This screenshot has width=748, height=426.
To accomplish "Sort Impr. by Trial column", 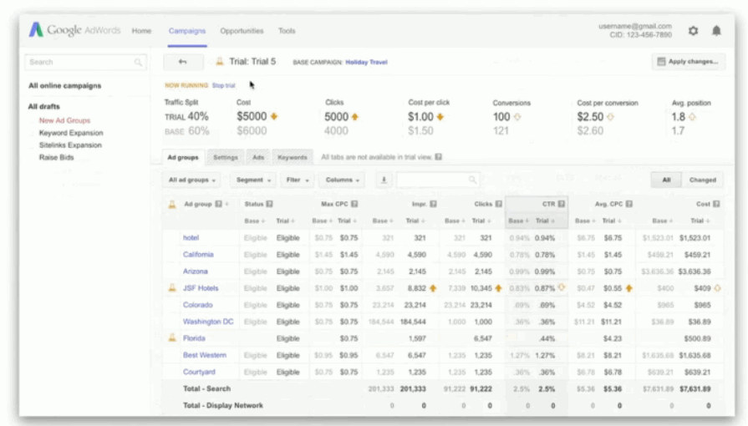I will [x=415, y=221].
